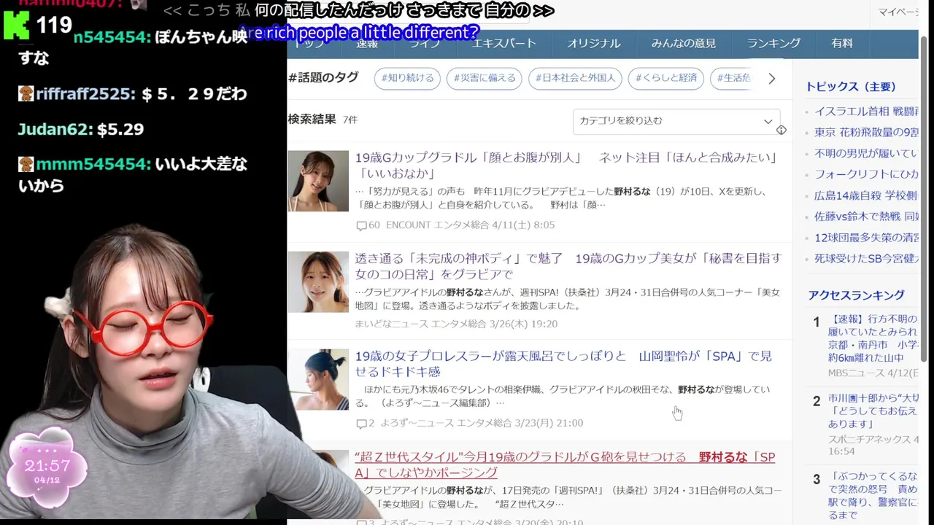Open article 19歳の女子プロレスラーが露天風呂でしっぽりと
The width and height of the screenshot is (934, 525).
pos(563,364)
